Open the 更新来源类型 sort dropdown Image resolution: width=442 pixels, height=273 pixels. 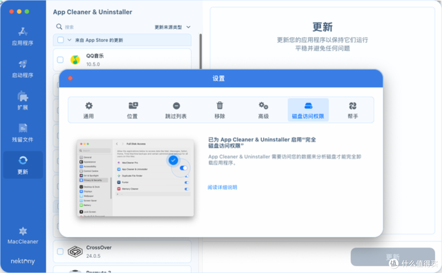click(x=173, y=27)
